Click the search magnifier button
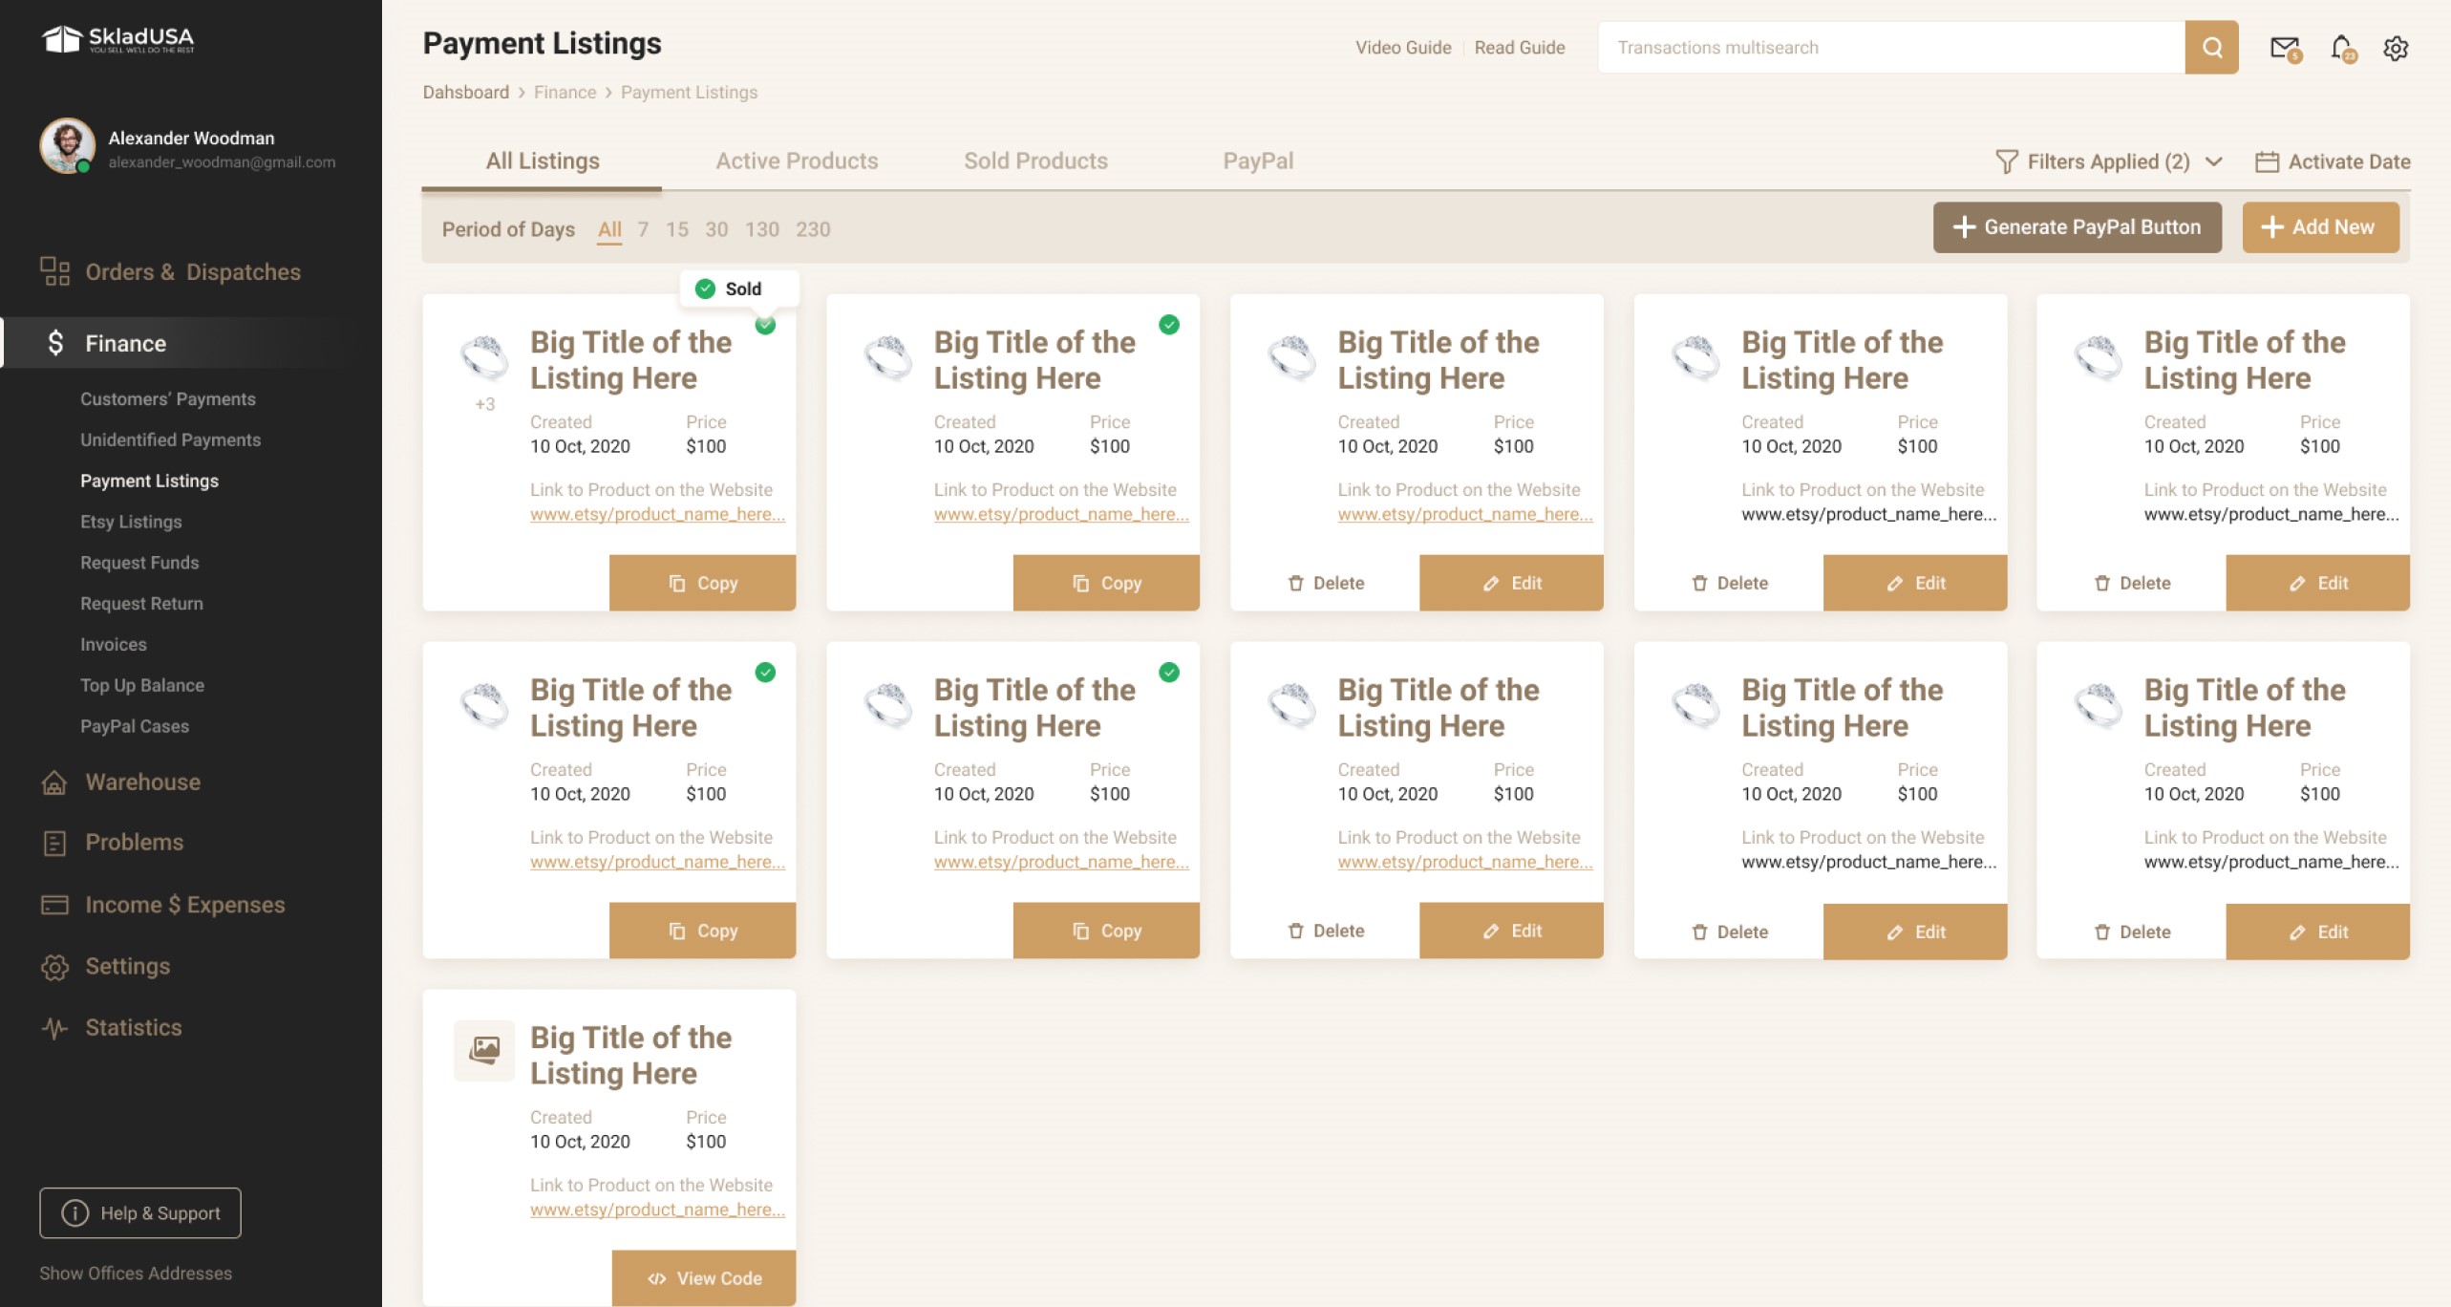Image resolution: width=2451 pixels, height=1307 pixels. tap(2211, 46)
